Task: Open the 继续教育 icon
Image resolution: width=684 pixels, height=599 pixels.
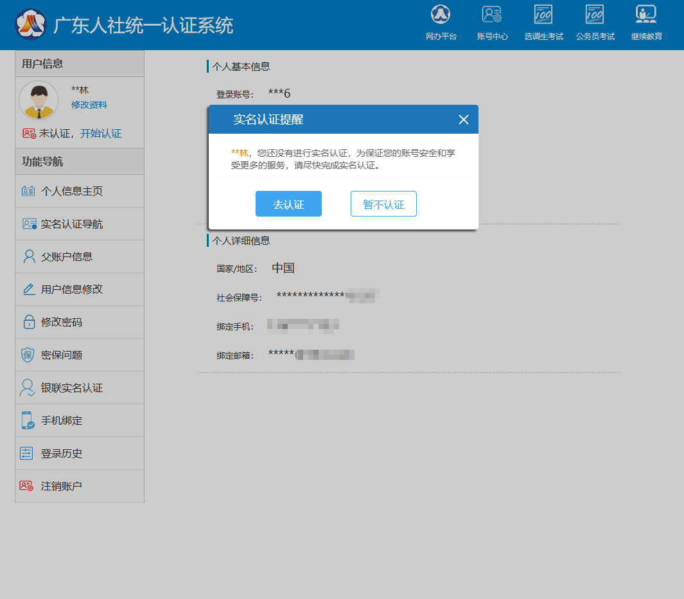Action: coord(646,15)
